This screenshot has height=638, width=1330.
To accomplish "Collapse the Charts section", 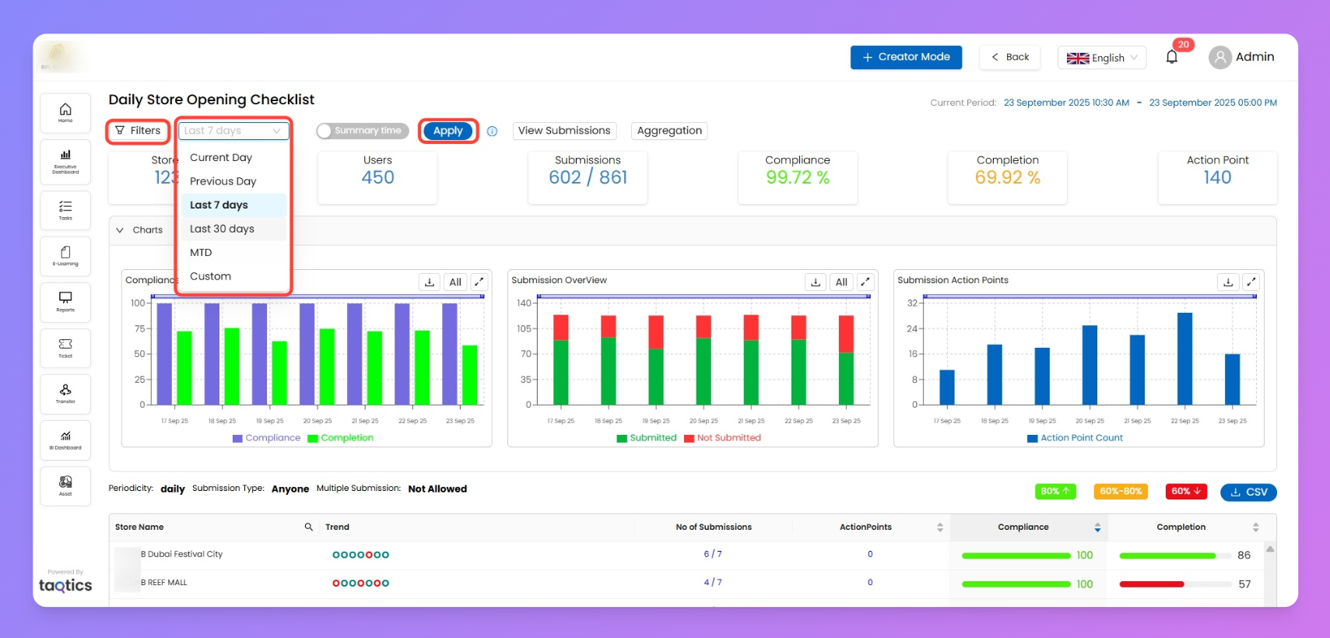I will (120, 230).
